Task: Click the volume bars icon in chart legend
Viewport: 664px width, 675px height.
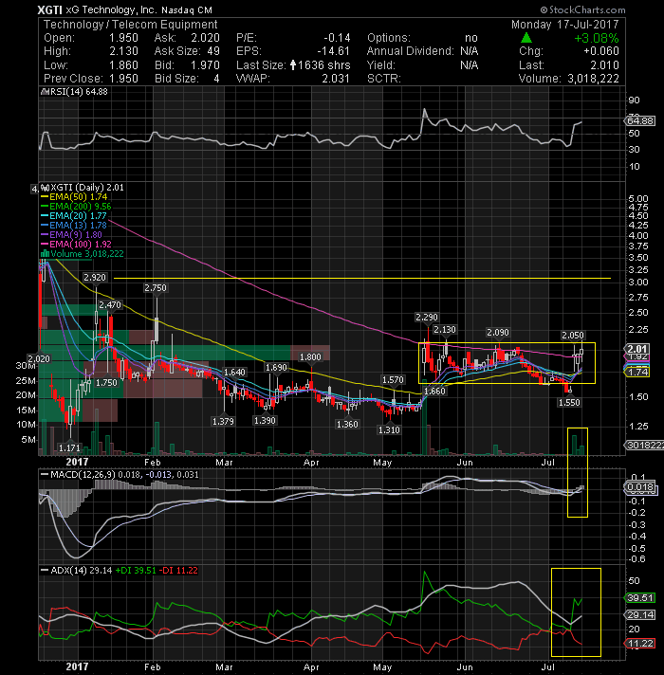Action: click(x=45, y=253)
